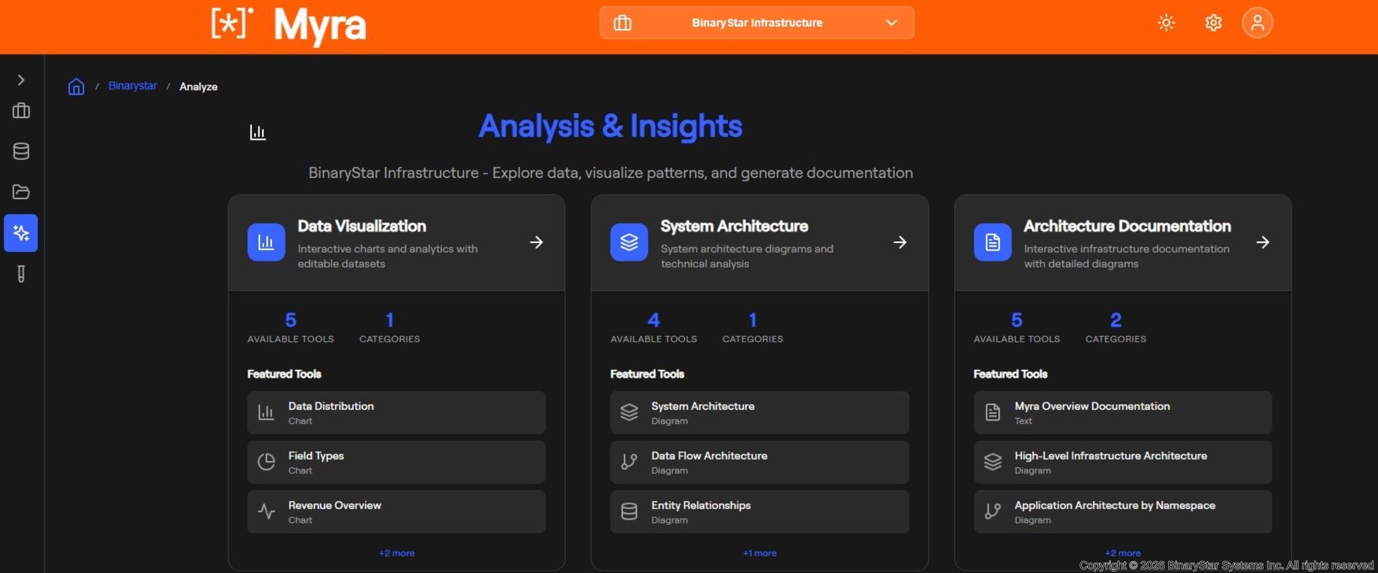Click the Field Types pie chart icon

click(x=266, y=462)
